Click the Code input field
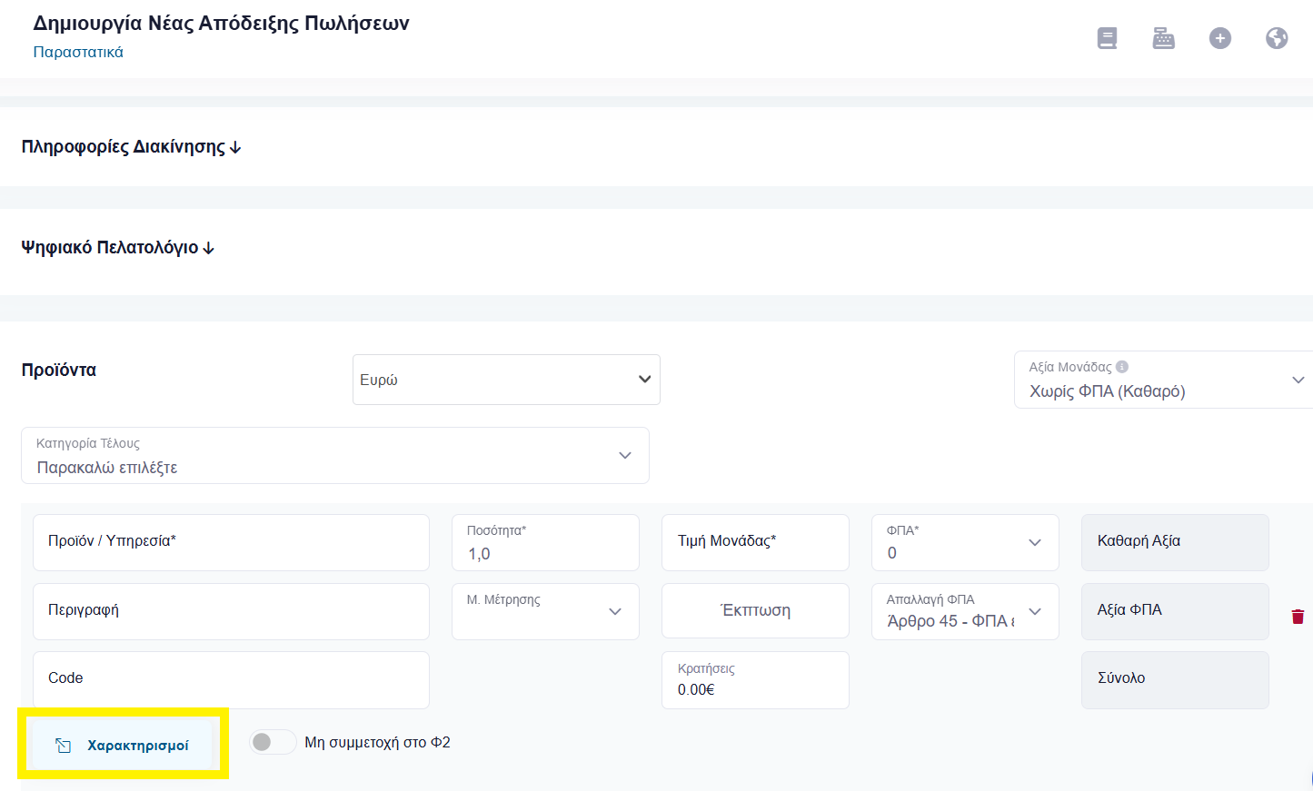 [231, 679]
